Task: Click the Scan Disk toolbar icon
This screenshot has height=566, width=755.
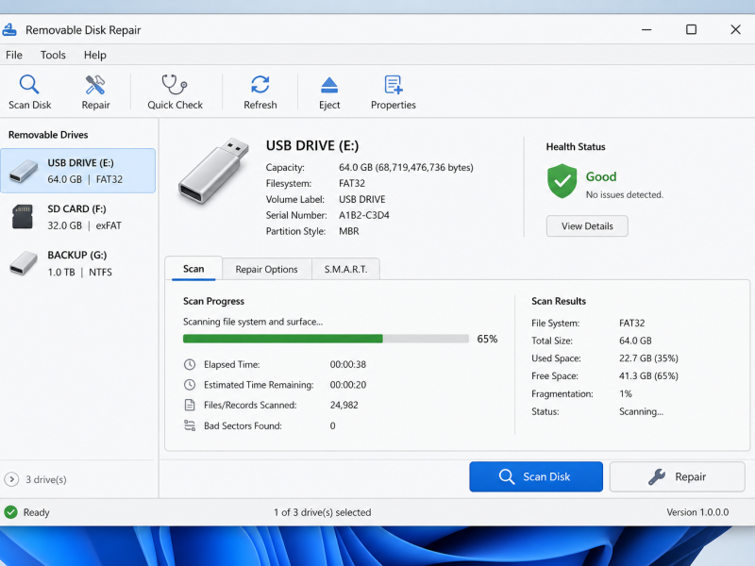Action: pos(29,84)
